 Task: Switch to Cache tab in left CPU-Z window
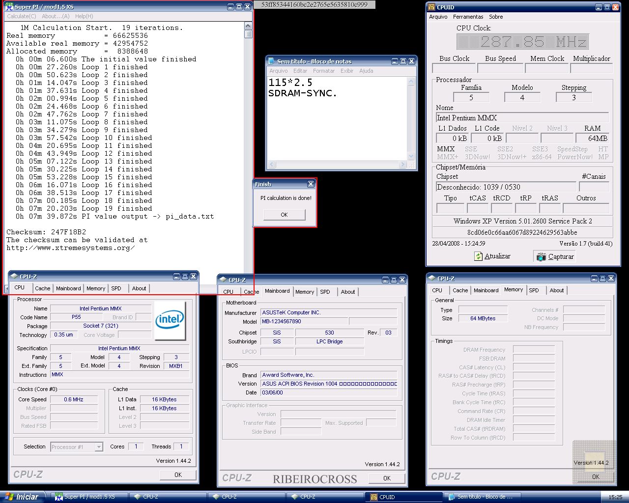tap(42, 288)
